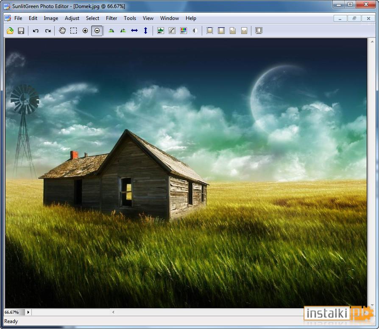Redo the last undone edit
Viewport: 379px width, 329px height.
pyautogui.click(x=48, y=31)
